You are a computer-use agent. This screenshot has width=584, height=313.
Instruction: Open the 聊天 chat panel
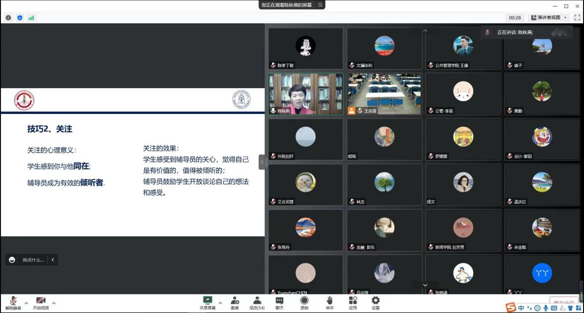280,301
